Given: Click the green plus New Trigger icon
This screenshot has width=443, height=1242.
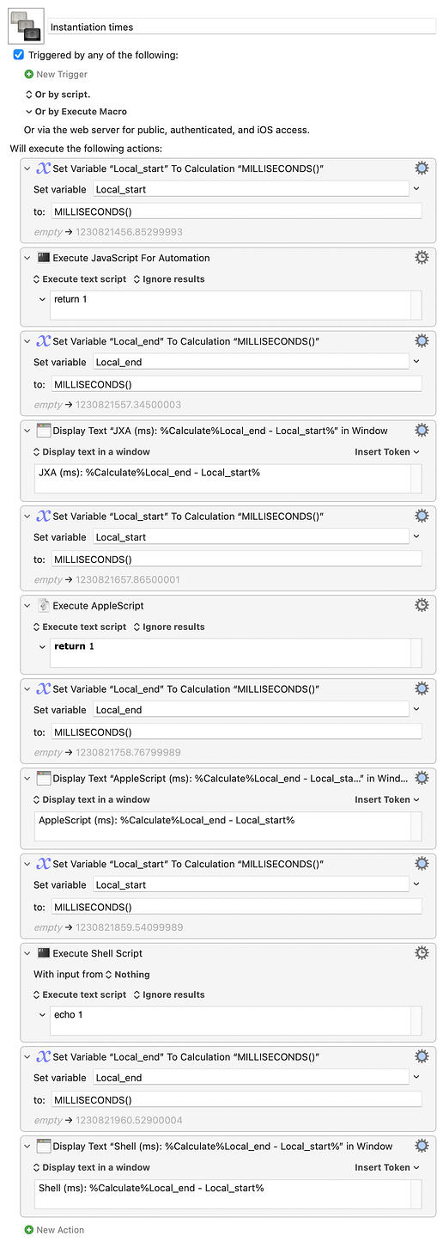Looking at the screenshot, I should tap(29, 75).
